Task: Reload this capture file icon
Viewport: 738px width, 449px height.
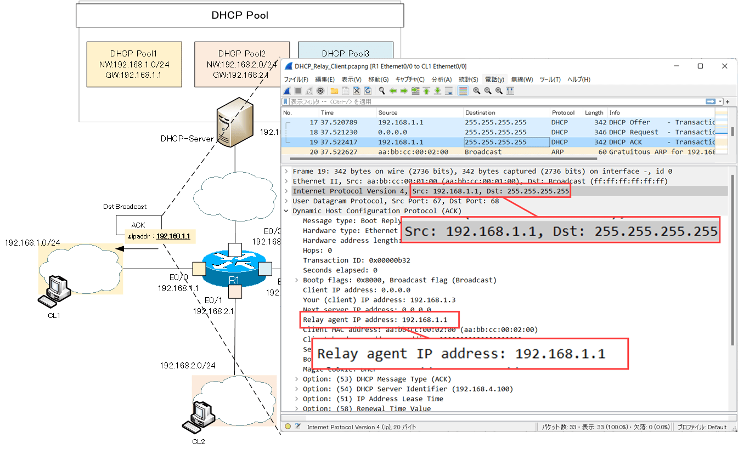Action: coord(368,91)
